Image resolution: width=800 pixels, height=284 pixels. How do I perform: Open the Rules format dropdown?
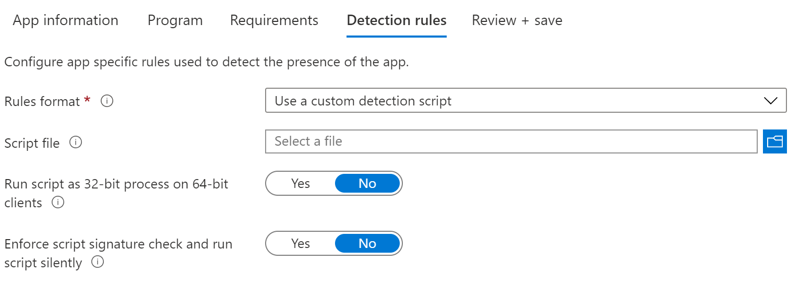(x=525, y=101)
